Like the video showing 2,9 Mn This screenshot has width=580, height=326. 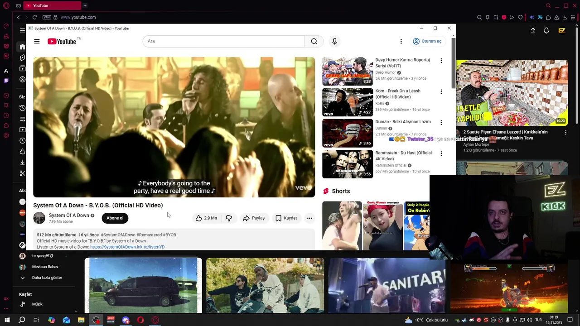[x=206, y=218]
